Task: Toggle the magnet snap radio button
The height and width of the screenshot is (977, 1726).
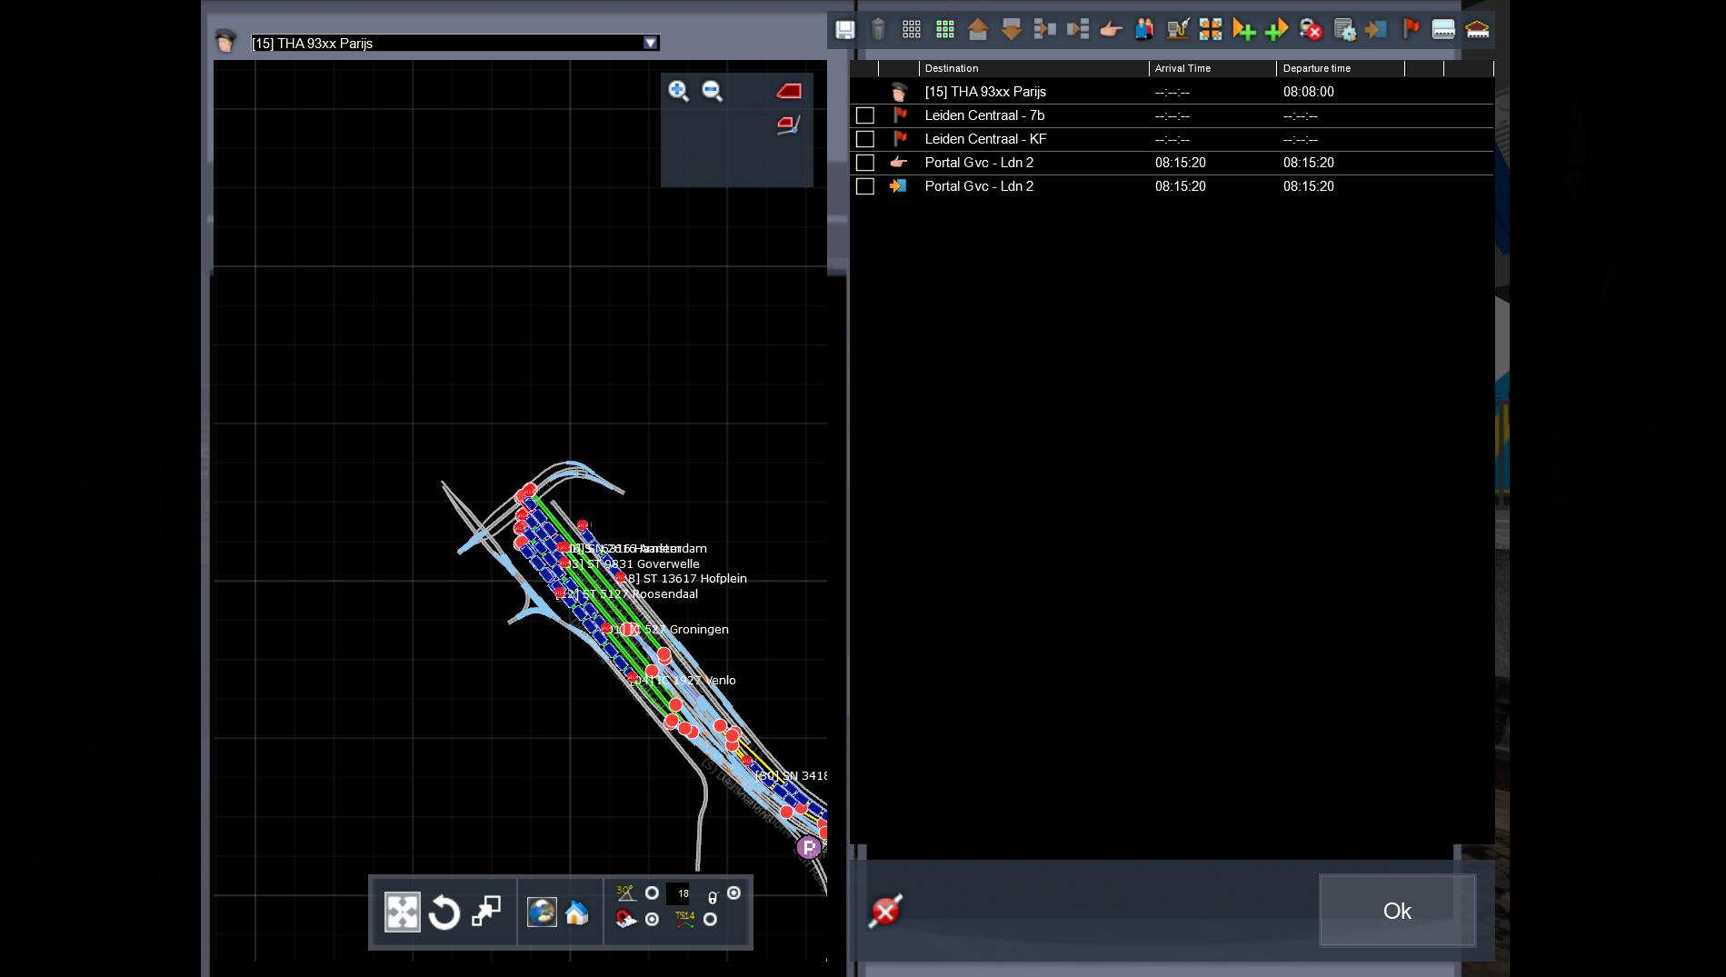Action: (652, 920)
